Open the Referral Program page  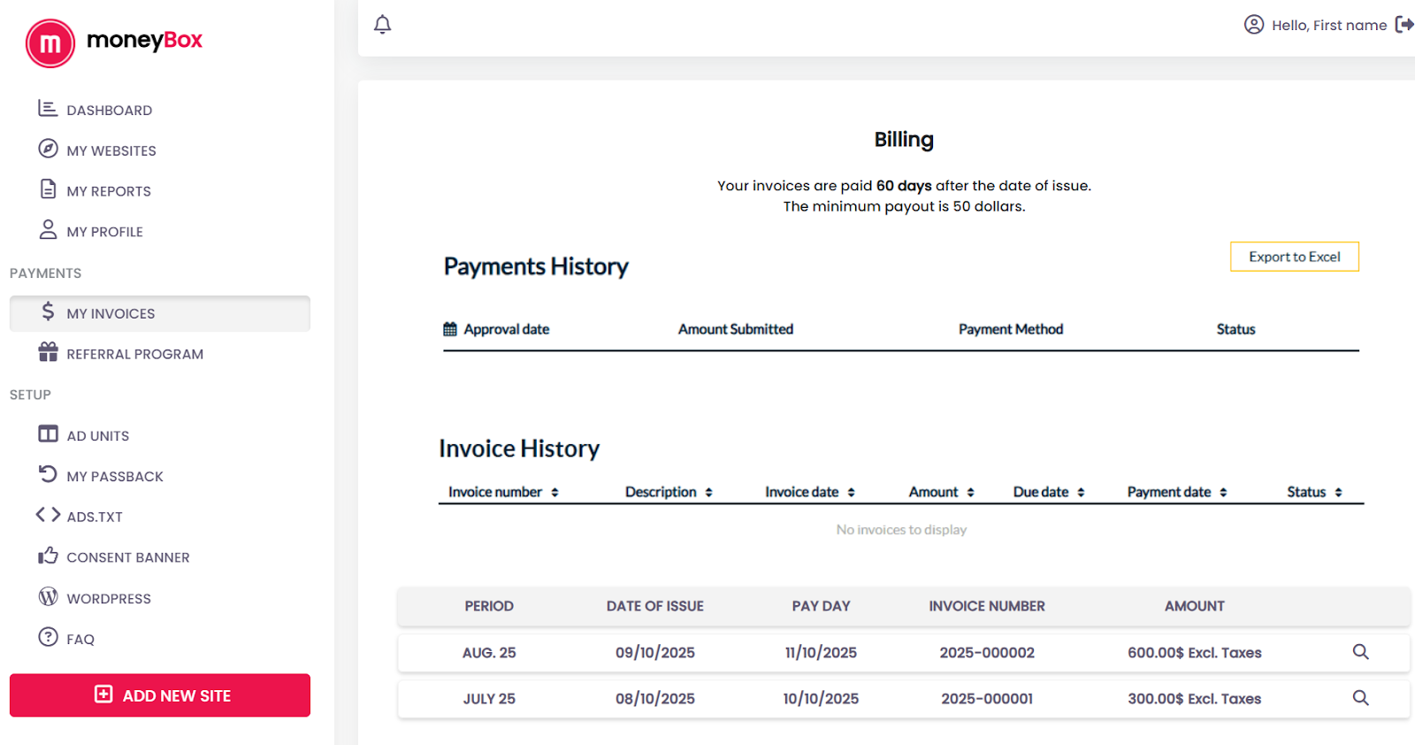(x=134, y=354)
